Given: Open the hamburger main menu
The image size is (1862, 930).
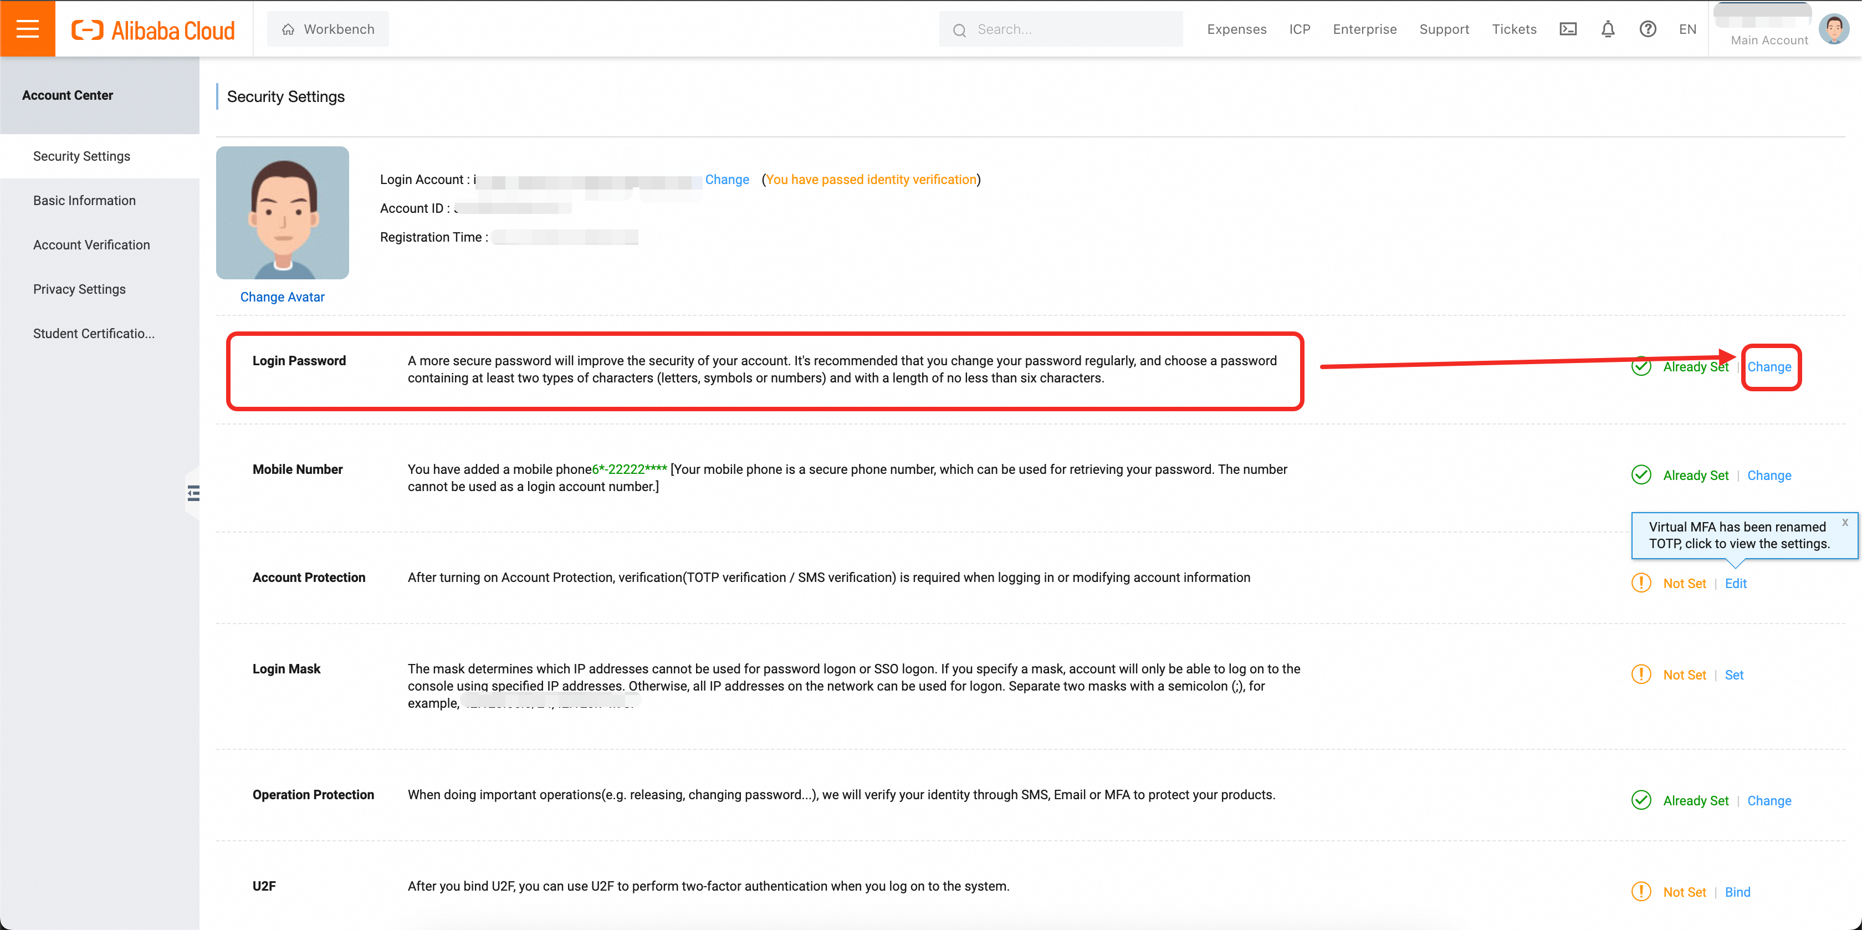Looking at the screenshot, I should point(28,29).
